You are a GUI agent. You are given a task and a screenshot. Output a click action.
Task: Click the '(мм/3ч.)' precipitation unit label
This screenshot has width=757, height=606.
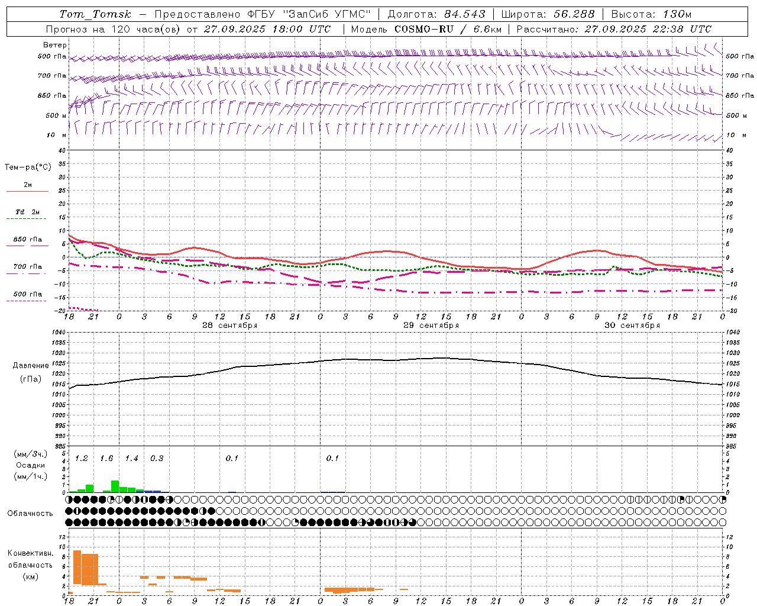coord(31,454)
